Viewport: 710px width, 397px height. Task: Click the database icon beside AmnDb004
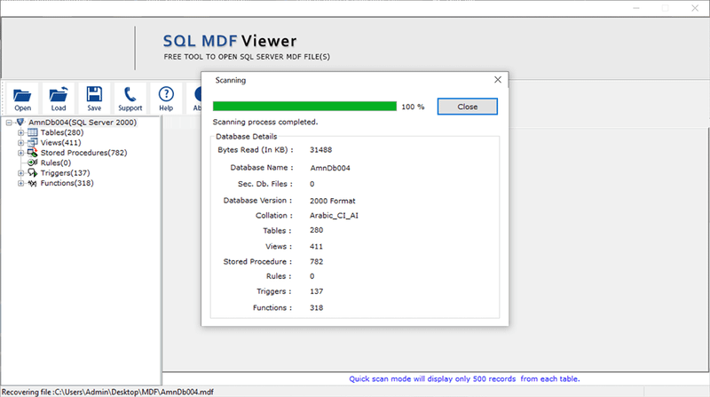click(20, 122)
